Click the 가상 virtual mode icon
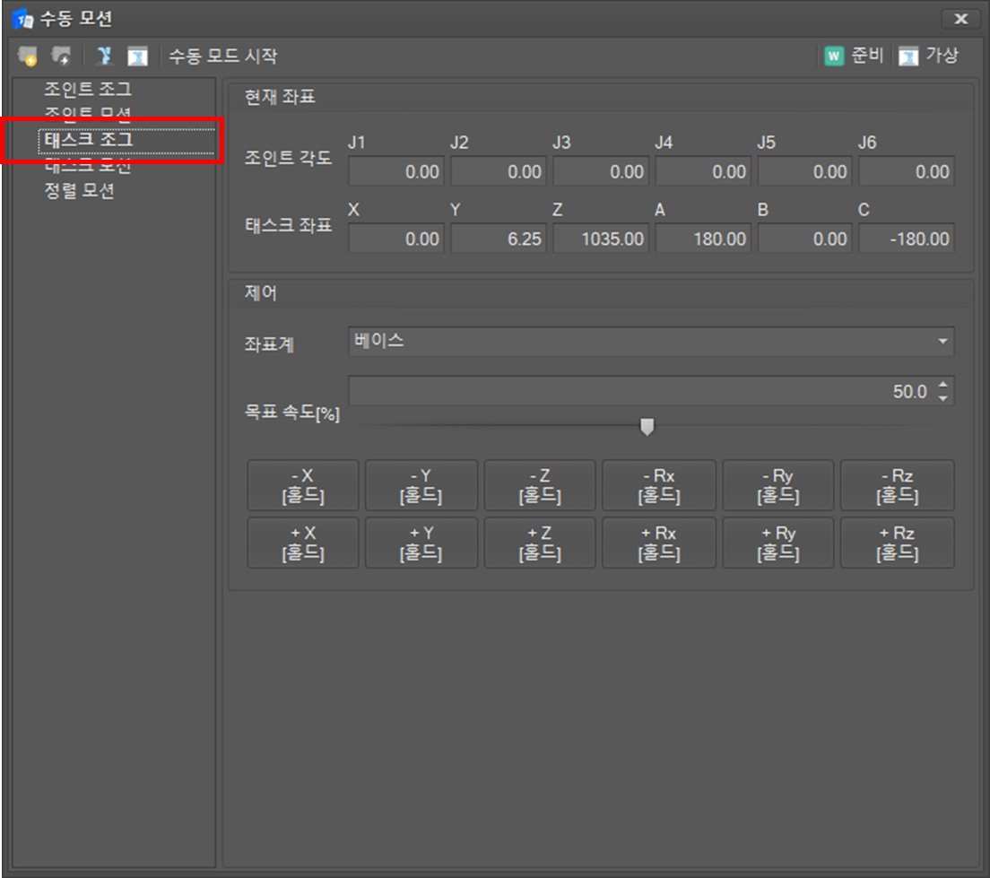The height and width of the screenshot is (878, 990). 908,57
